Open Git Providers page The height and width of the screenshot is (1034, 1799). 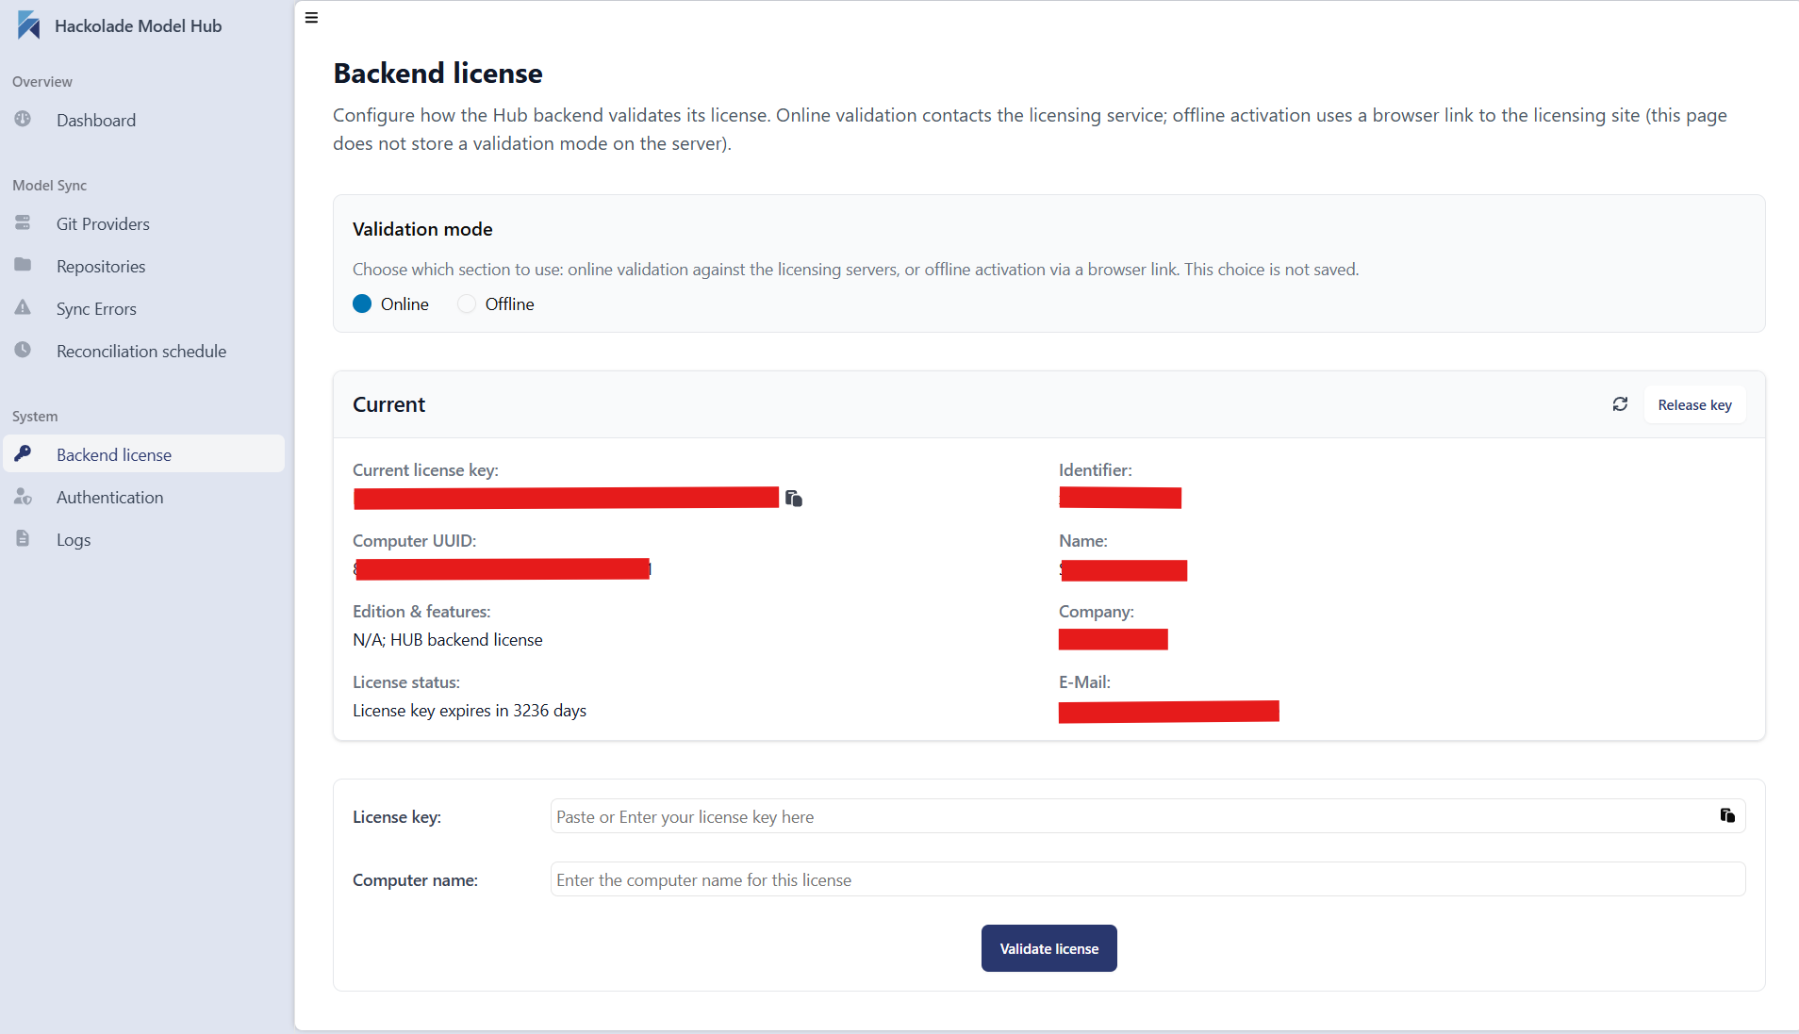tap(143, 223)
